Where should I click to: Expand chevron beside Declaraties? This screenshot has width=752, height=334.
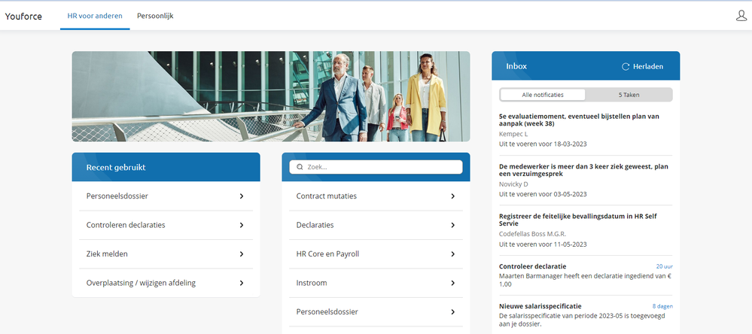coord(452,225)
